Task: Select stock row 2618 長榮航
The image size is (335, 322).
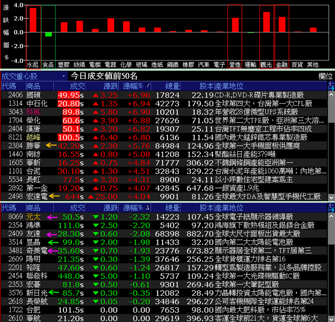Action: 164,301
